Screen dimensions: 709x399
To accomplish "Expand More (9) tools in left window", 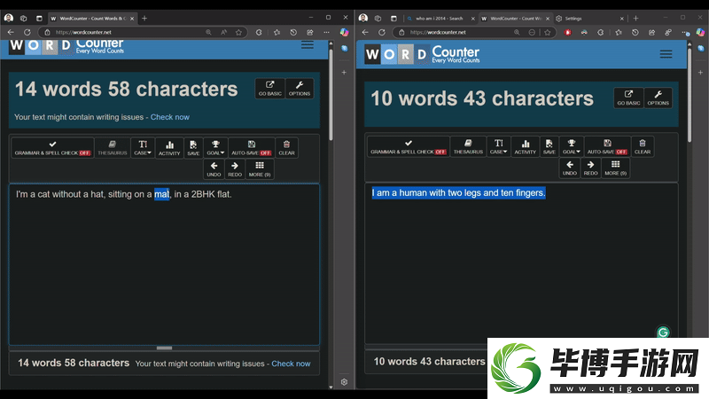I will pyautogui.click(x=260, y=169).
